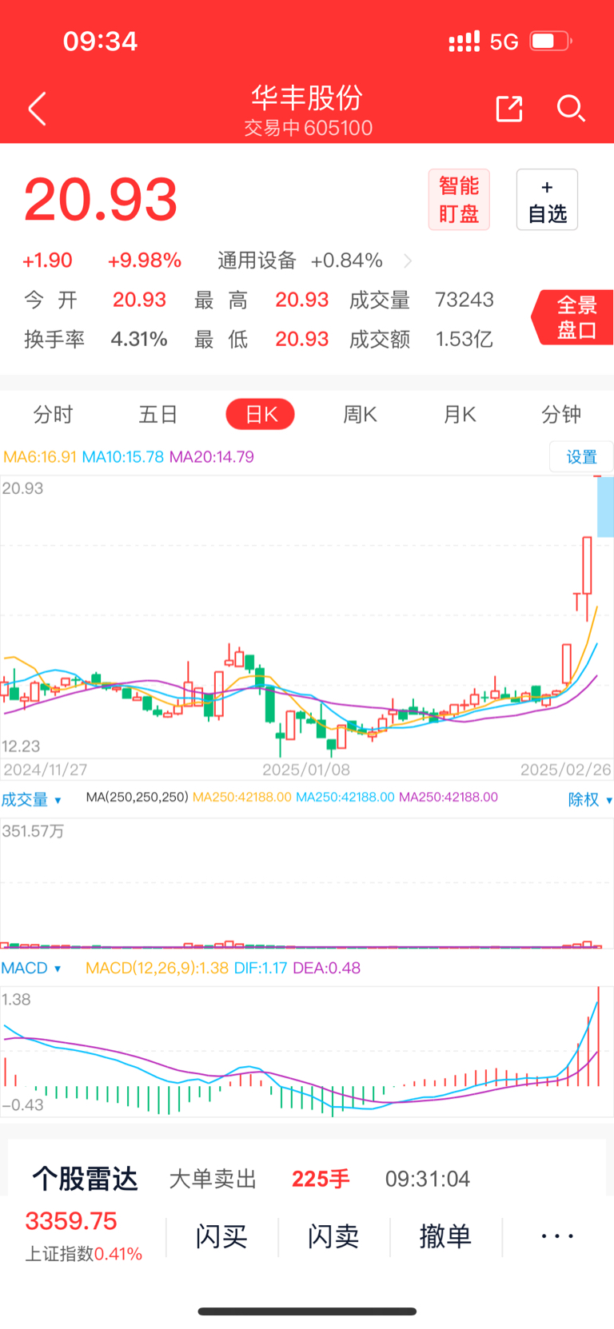Viewport: 614px width, 1329px height.
Task: Tap the +9.98% change value
Action: (145, 261)
